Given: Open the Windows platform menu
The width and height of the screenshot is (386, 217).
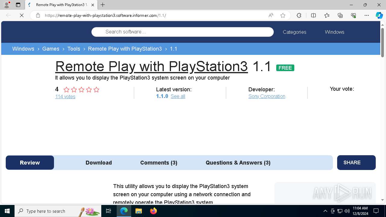Looking at the screenshot, I should pos(334,32).
